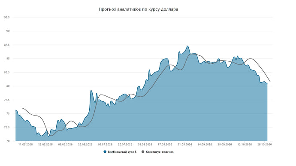296x166 pixels.
Task: Click x-axis date 25.05.2026
Action: point(45,145)
